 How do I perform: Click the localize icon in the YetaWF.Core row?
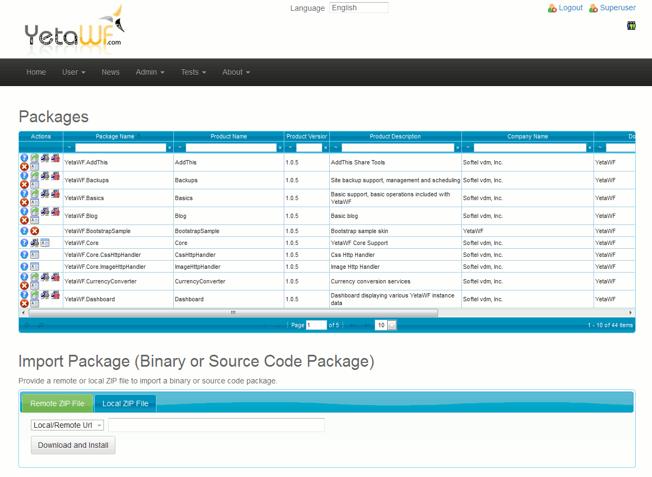click(x=45, y=243)
